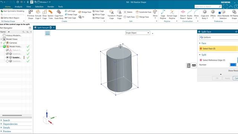Toggle Allow Backside Selection
Viewport: 238px width, 134px height.
[x=223, y=15]
